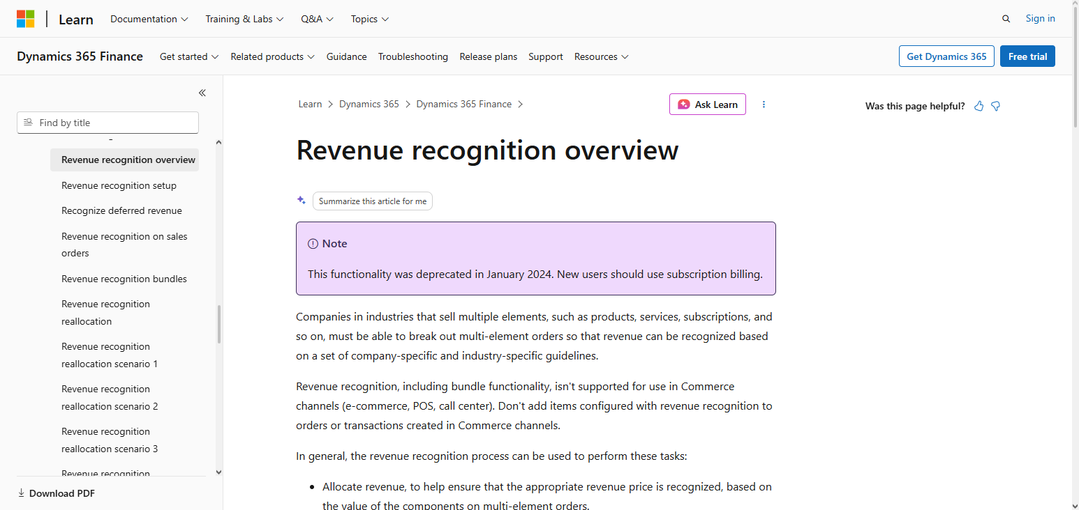This screenshot has width=1079, height=510.
Task: Expand the Training & Labs dropdown
Action: (244, 19)
